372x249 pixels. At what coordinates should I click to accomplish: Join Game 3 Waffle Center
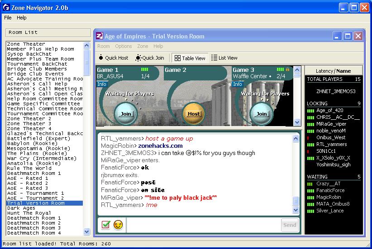[x=262, y=114]
